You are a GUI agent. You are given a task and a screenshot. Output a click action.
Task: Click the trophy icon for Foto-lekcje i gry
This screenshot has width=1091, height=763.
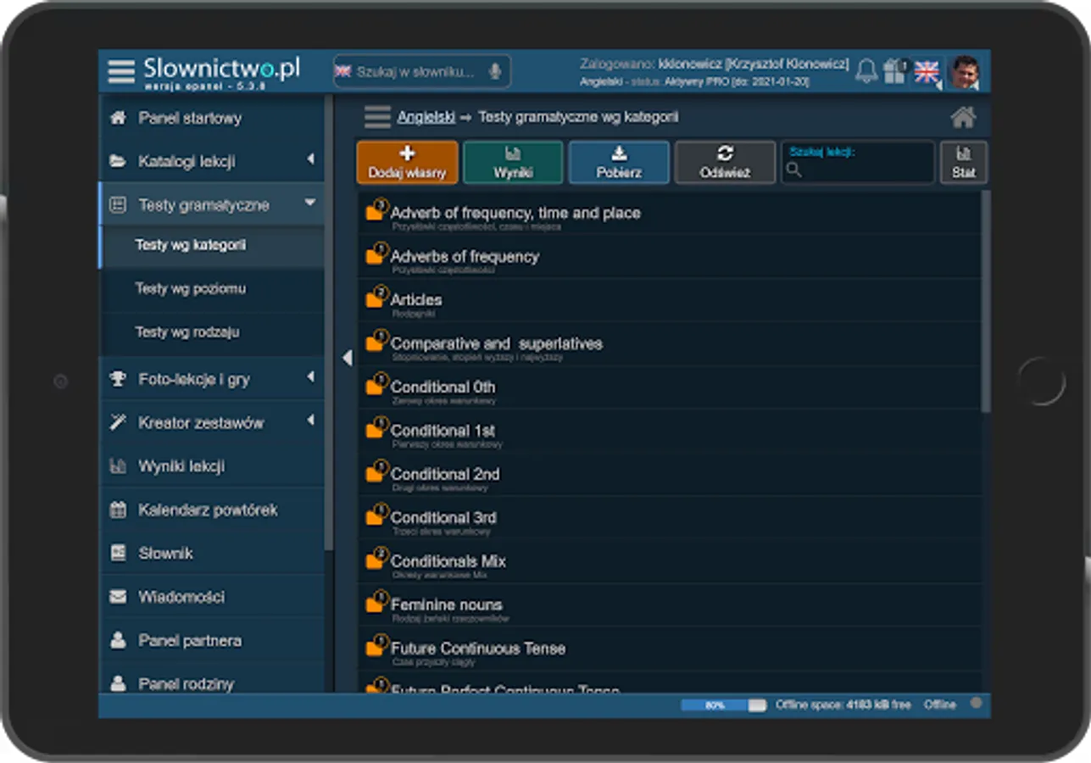118,379
